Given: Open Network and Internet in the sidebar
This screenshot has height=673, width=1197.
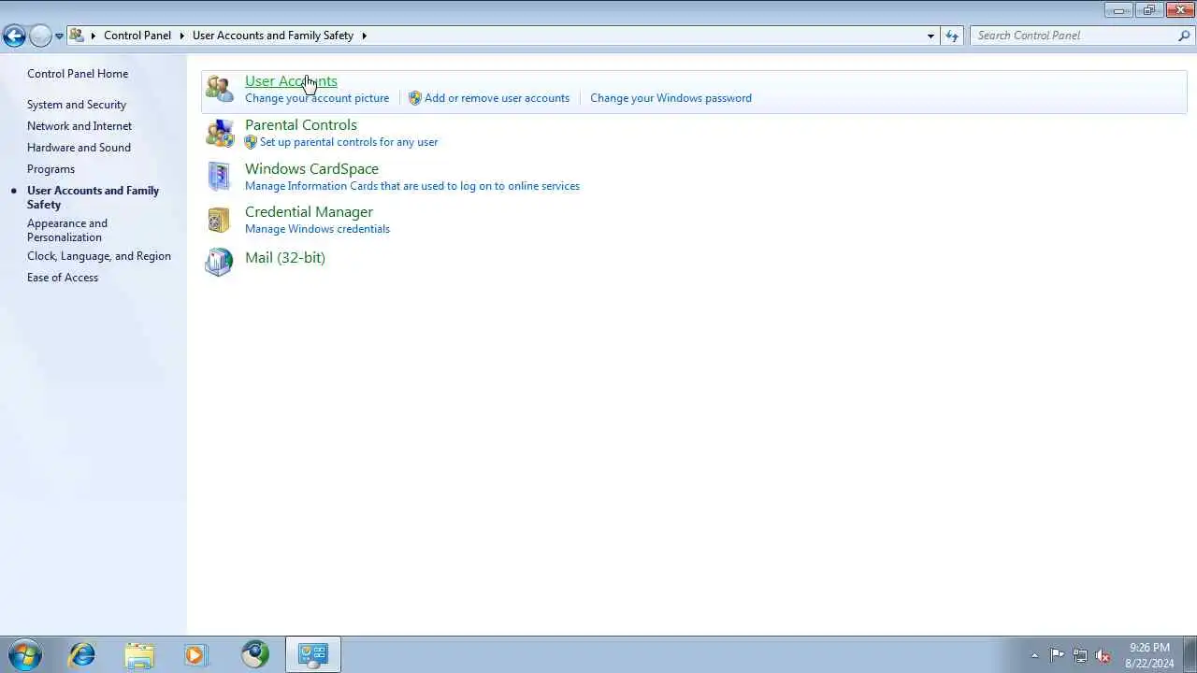Looking at the screenshot, I should 79,126.
